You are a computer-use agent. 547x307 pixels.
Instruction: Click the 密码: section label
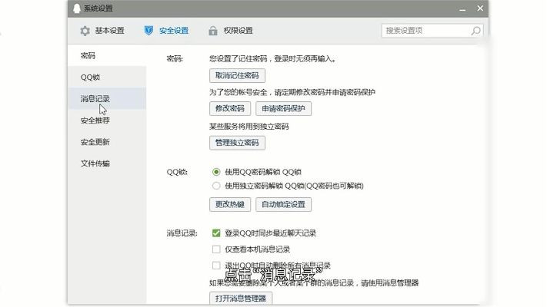175,59
